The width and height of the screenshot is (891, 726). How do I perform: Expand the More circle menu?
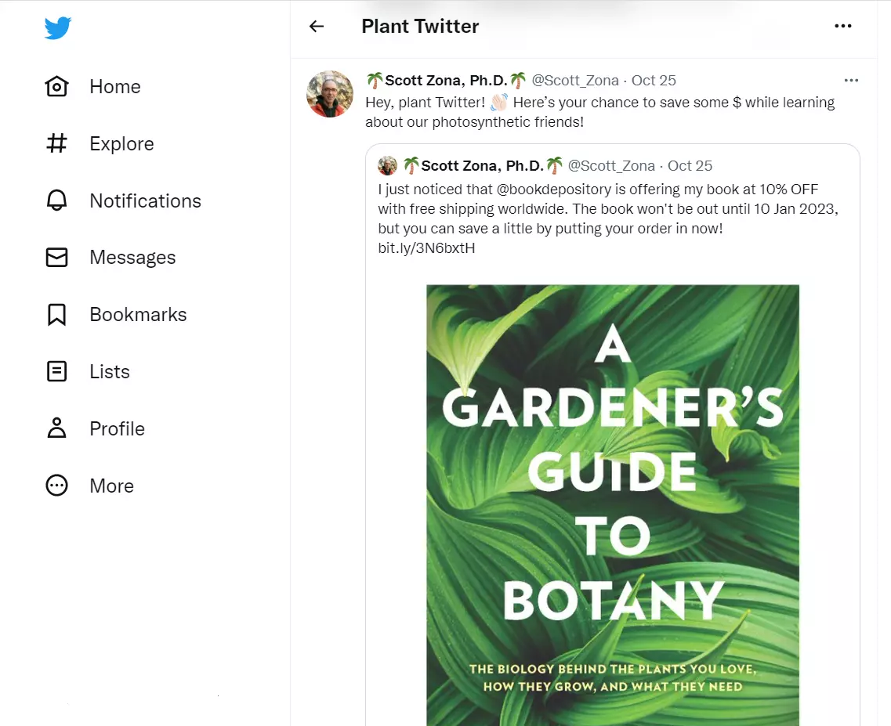(57, 486)
